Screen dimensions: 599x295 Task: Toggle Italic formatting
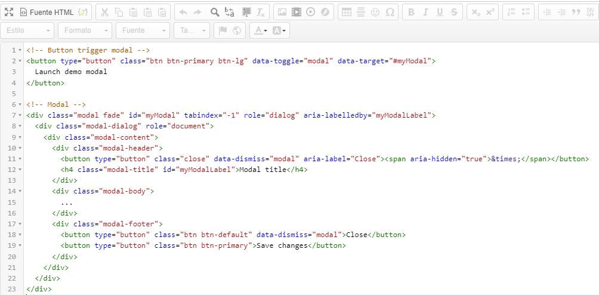(x=425, y=12)
